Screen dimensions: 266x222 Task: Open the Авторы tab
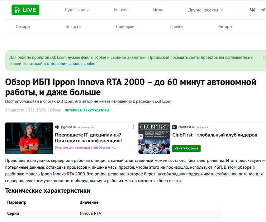225,27
